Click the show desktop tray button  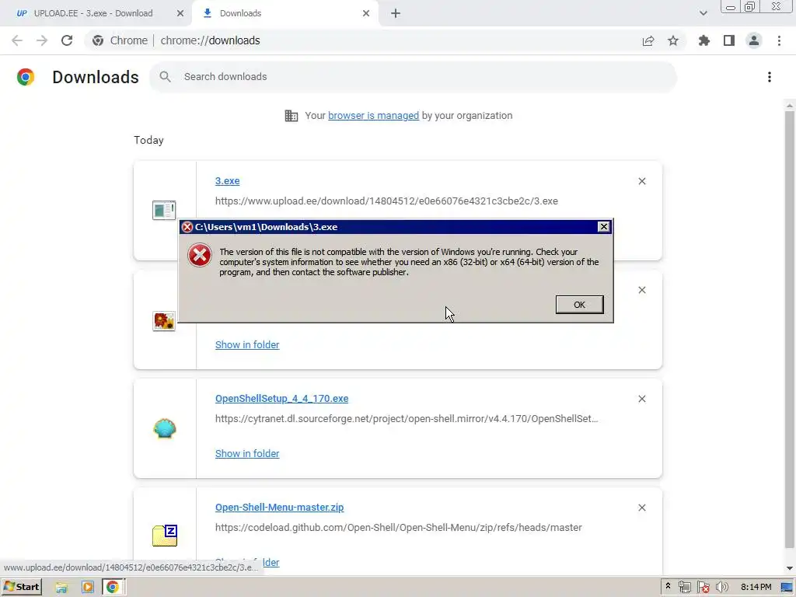(787, 587)
